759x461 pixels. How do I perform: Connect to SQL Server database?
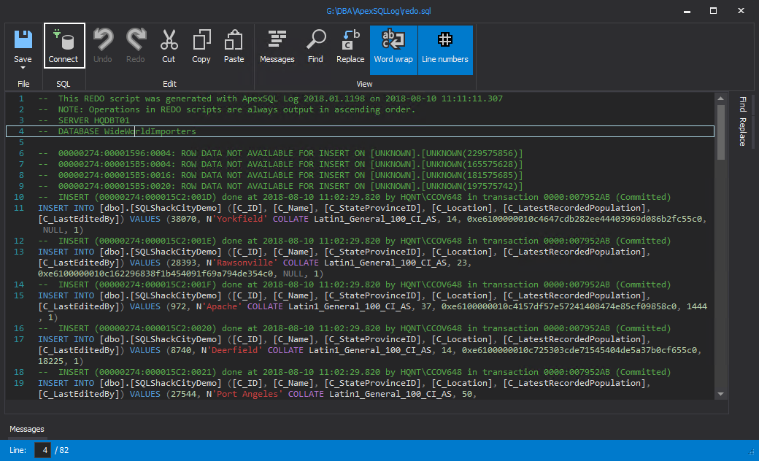click(x=63, y=46)
